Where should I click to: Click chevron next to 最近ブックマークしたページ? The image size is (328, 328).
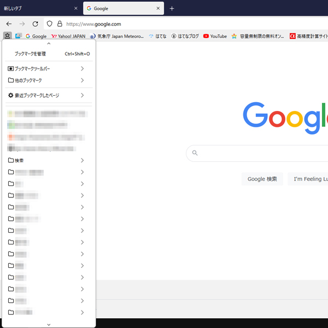[x=82, y=95]
